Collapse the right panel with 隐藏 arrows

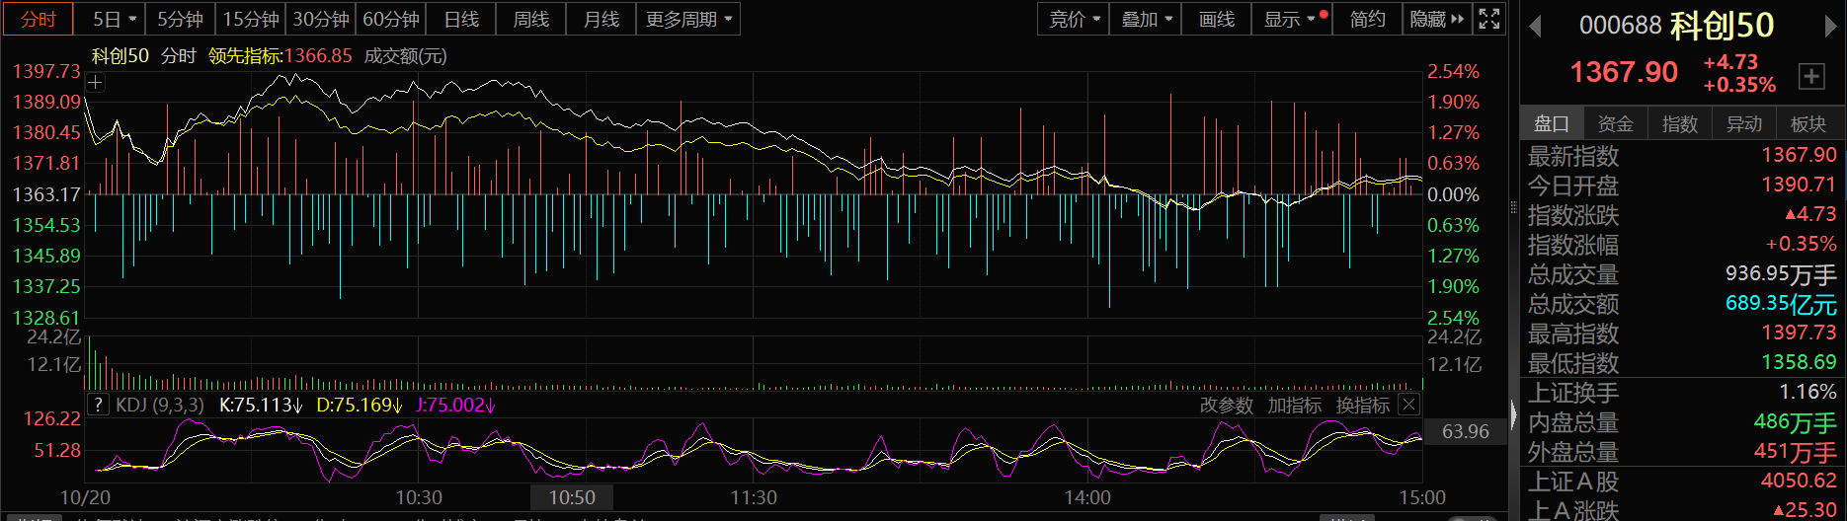click(x=1437, y=19)
